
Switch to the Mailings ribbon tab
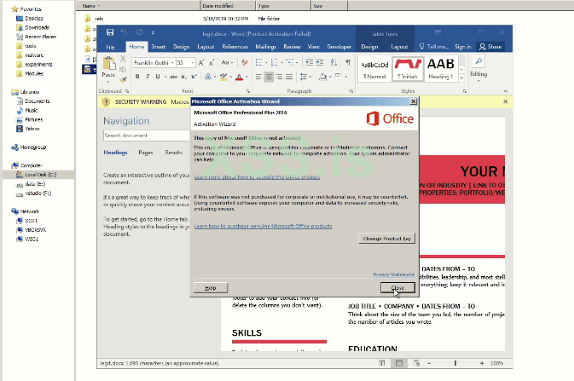click(265, 47)
